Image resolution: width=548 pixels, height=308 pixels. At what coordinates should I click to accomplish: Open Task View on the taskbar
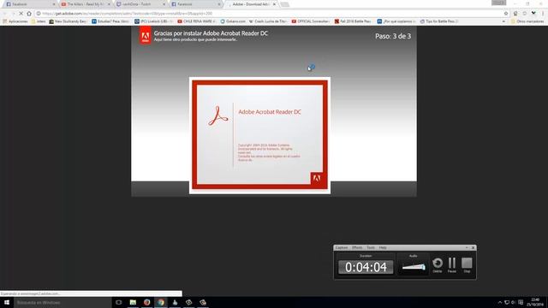[118, 302]
